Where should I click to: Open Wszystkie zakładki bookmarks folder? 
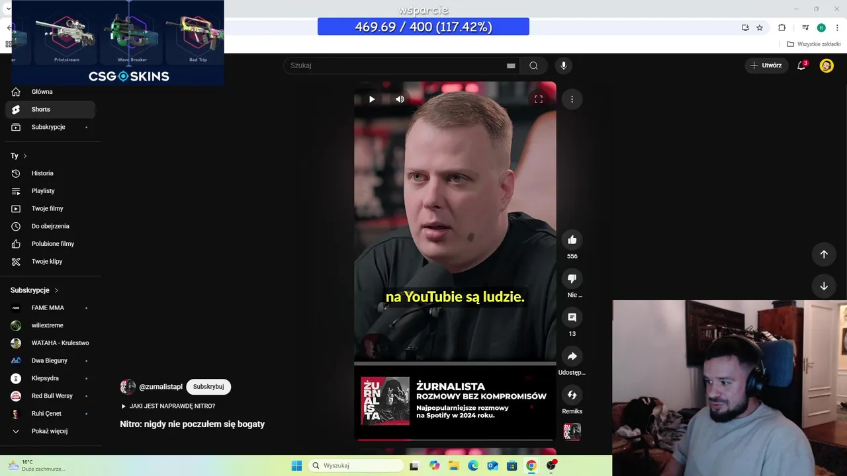click(x=814, y=44)
